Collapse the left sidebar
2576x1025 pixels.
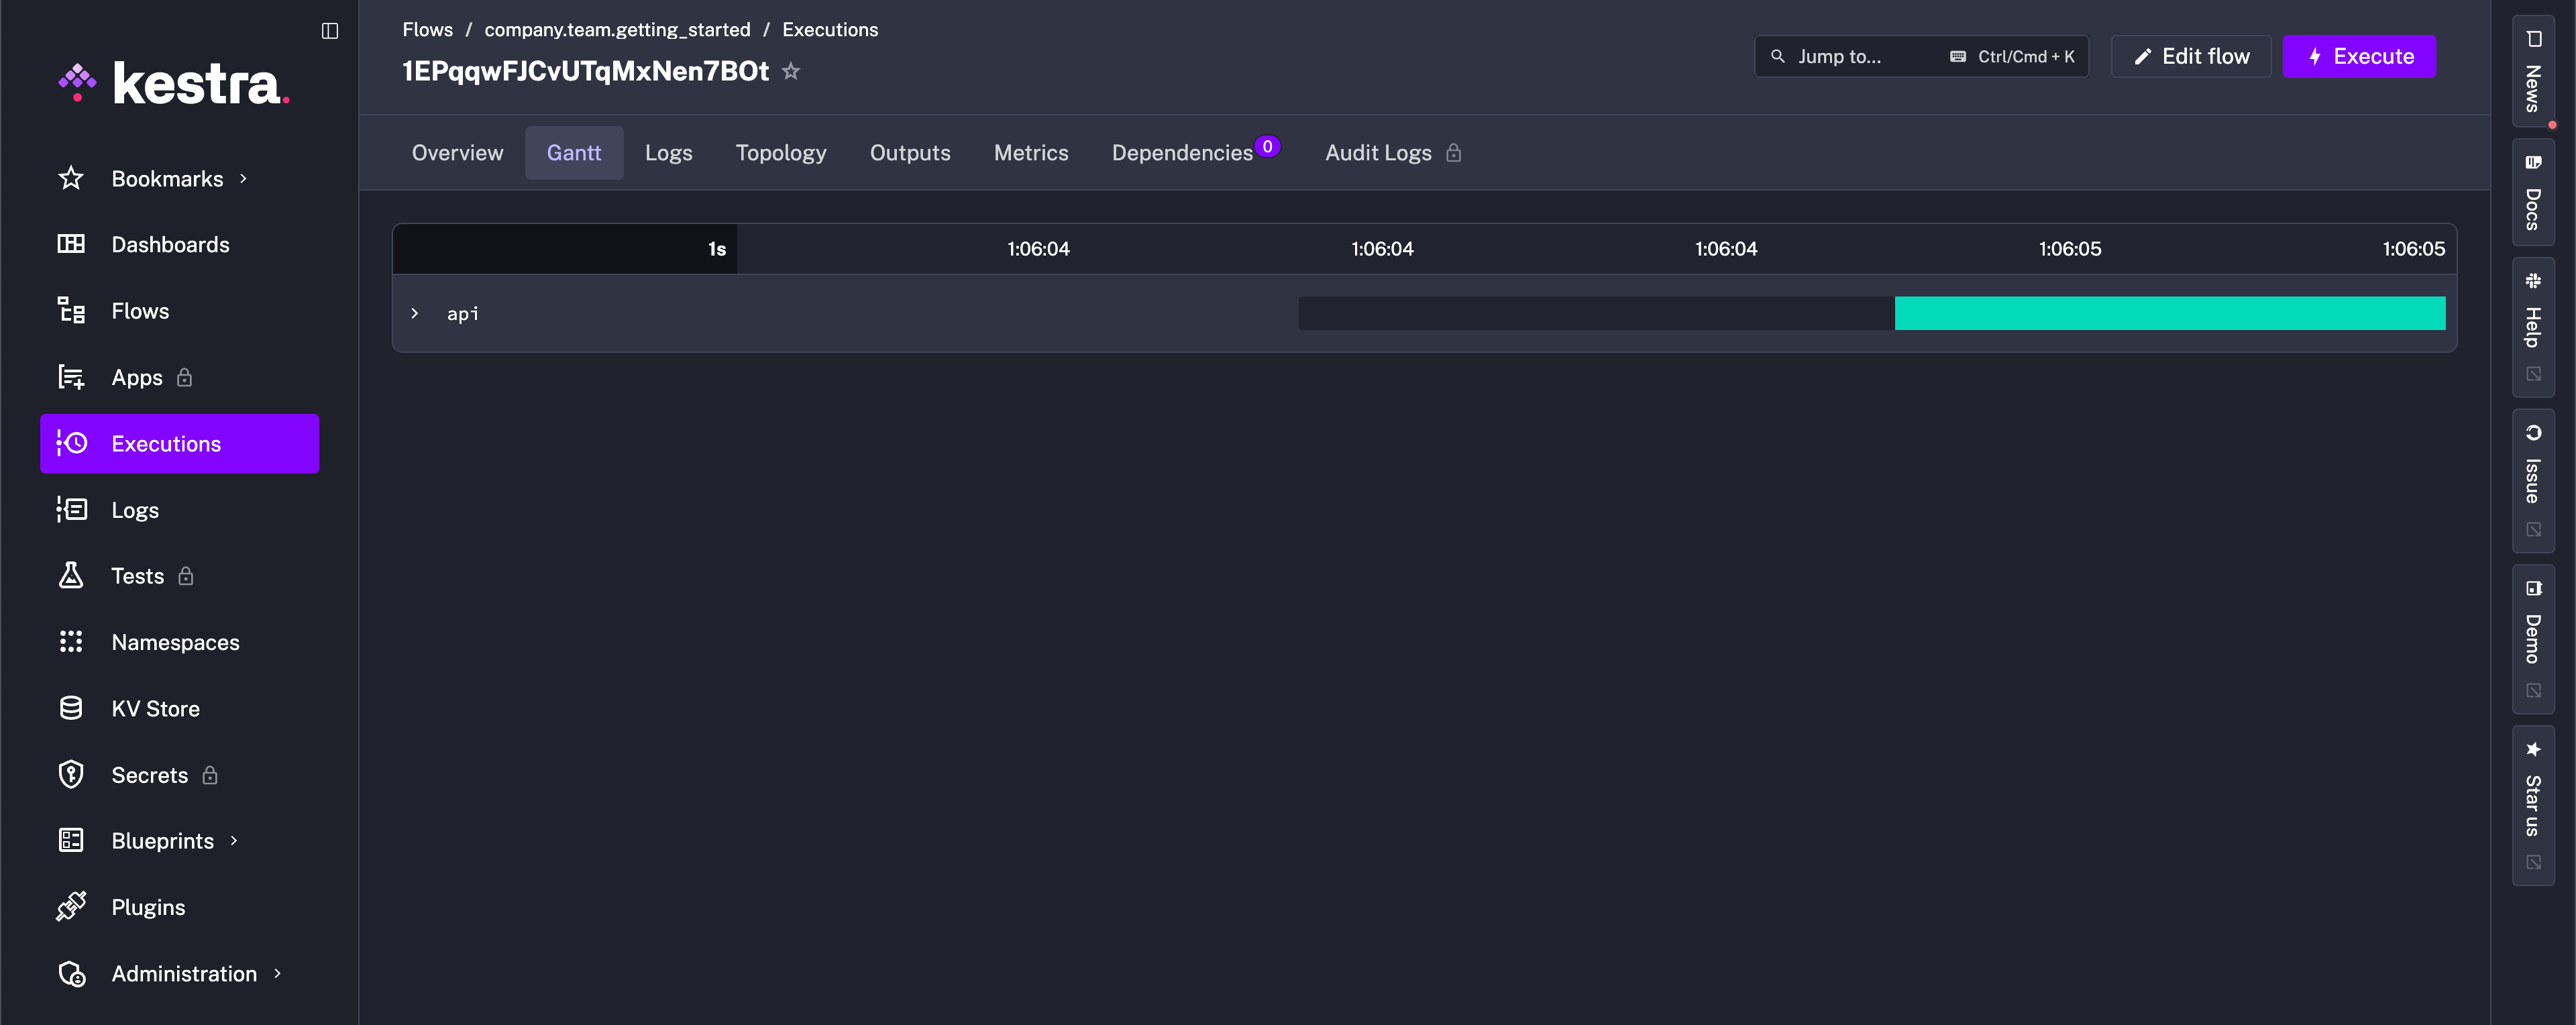(330, 31)
